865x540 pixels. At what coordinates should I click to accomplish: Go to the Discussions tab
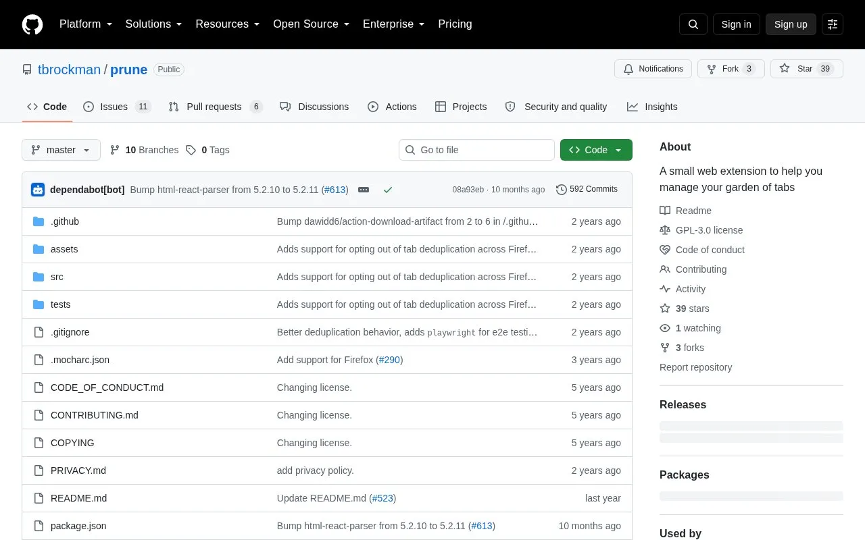314,107
